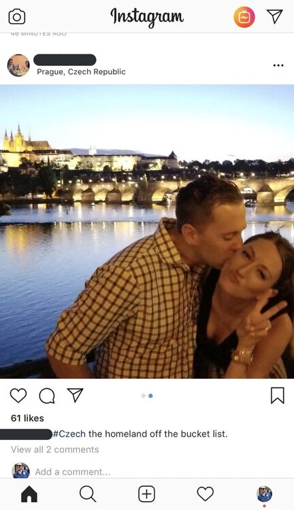This screenshot has height=510, width=294.
Task: Open activity heart in bottom bar
Action: (206, 494)
